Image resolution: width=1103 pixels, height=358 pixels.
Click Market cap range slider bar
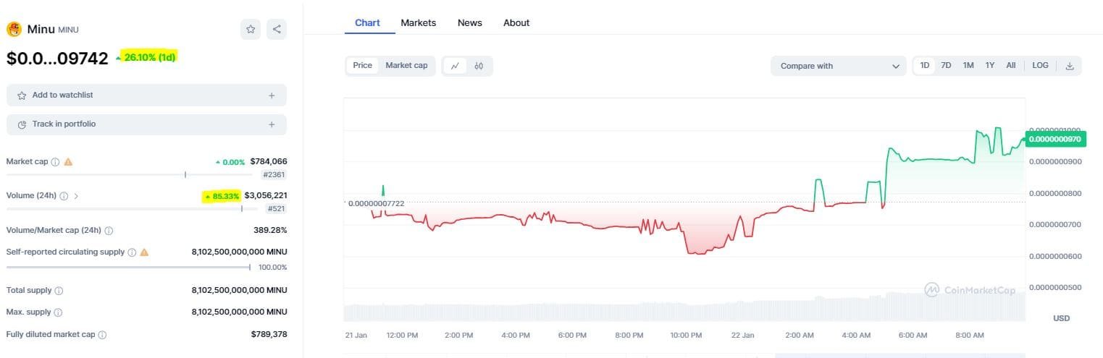(129, 174)
